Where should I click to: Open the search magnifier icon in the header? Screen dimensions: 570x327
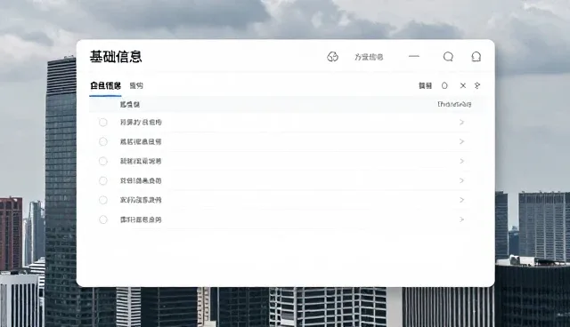448,57
